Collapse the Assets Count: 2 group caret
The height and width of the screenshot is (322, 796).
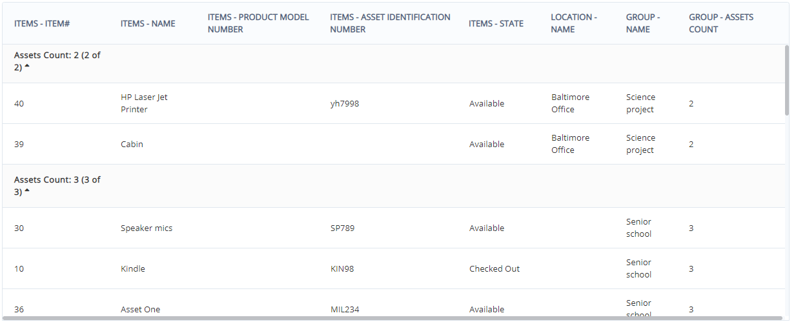pos(27,67)
